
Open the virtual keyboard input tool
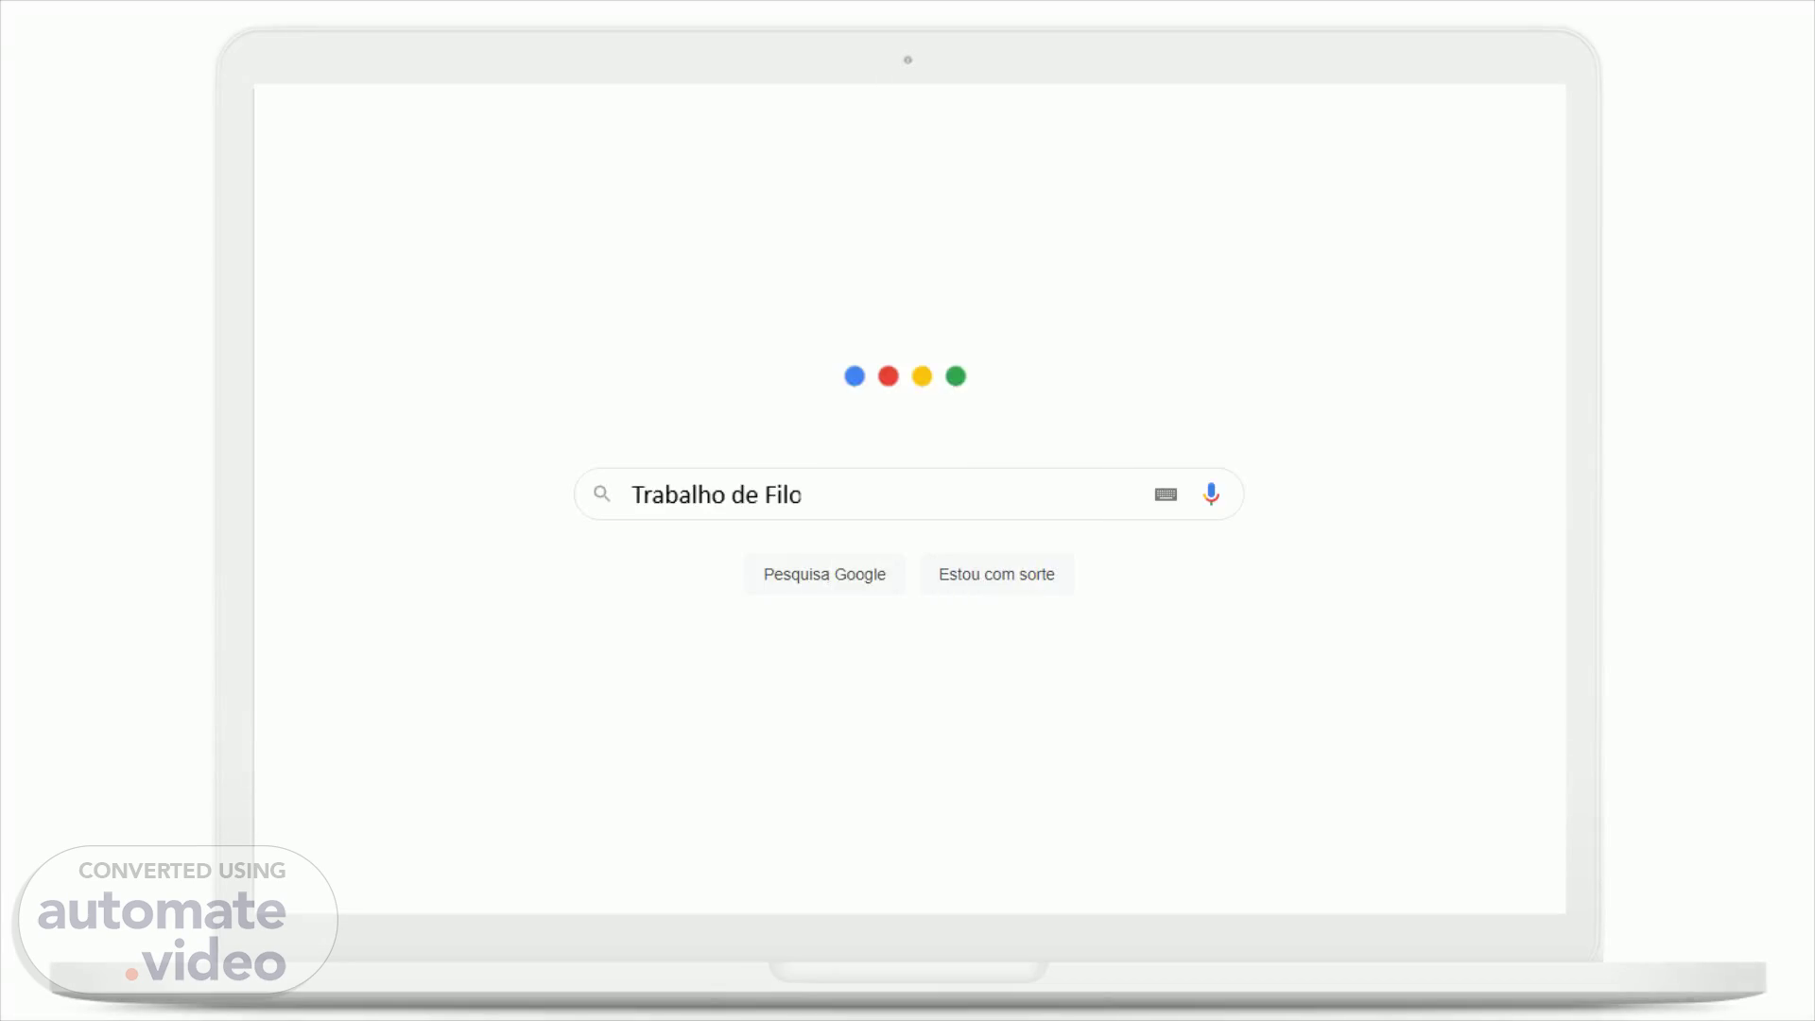coord(1166,494)
